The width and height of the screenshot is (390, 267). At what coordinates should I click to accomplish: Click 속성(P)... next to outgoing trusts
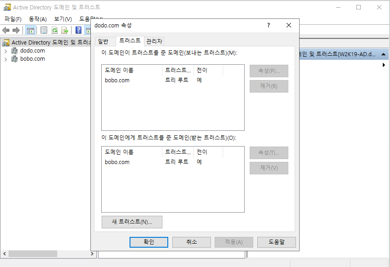[269, 71]
